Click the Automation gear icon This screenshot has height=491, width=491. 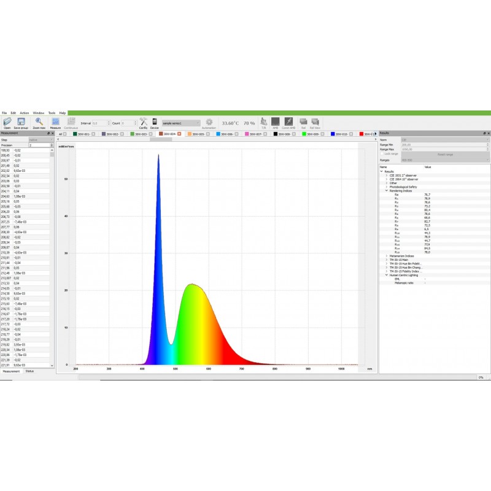[209, 122]
